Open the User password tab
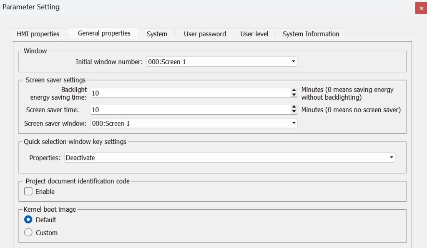The image size is (427, 248). point(205,34)
